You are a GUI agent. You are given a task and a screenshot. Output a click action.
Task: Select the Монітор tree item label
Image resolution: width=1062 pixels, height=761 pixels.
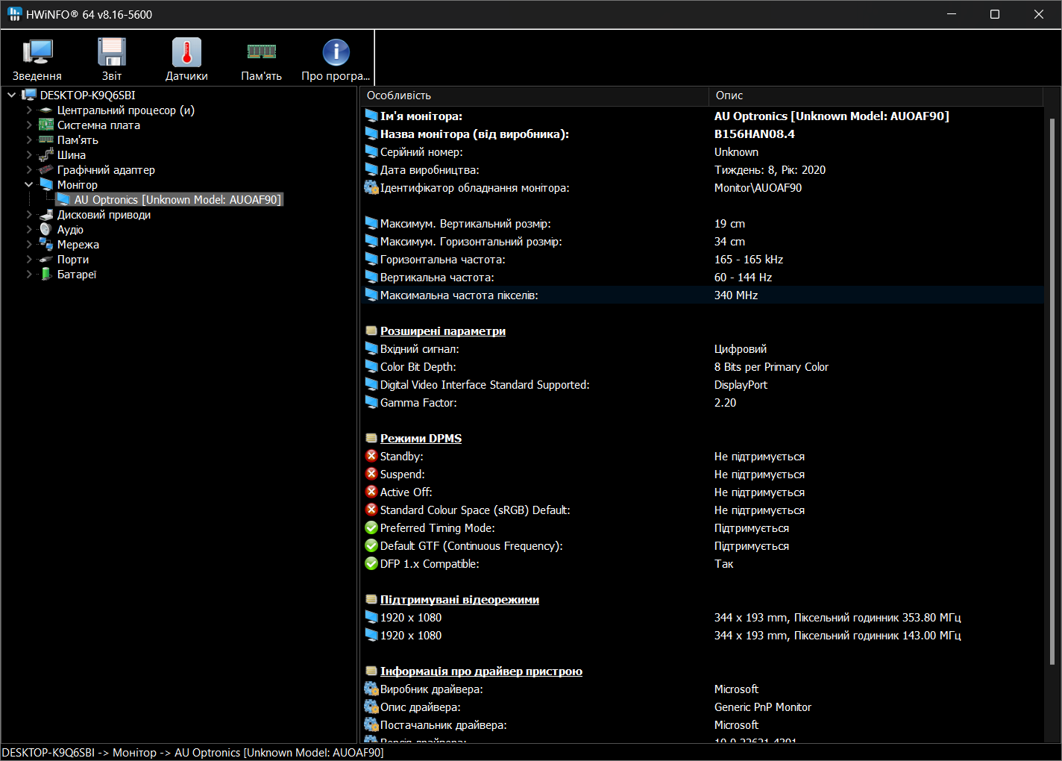click(78, 185)
